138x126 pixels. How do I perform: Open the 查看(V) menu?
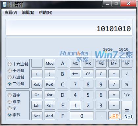click(x=11, y=12)
